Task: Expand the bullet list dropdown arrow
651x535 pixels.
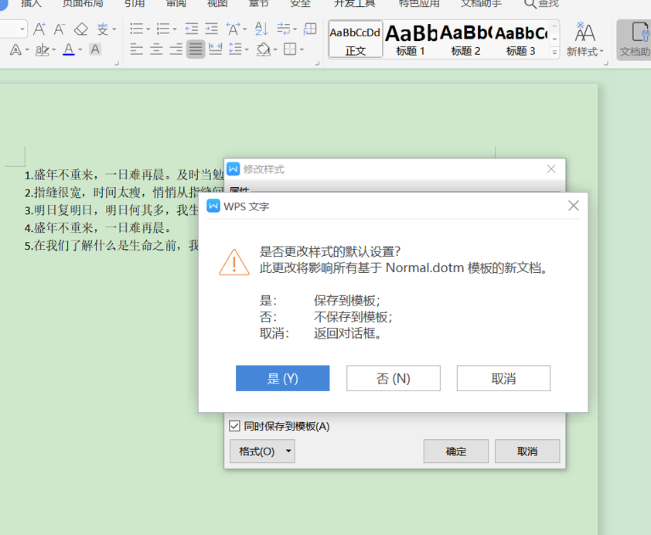Action: (148, 29)
